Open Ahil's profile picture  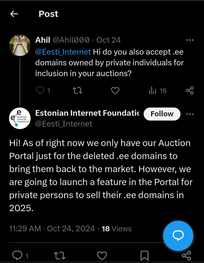20,45
